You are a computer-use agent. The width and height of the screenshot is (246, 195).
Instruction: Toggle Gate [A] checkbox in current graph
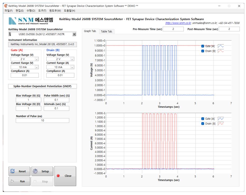[203, 119]
